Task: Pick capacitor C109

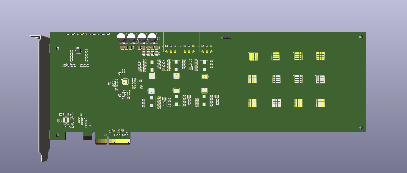Action: 191,69
